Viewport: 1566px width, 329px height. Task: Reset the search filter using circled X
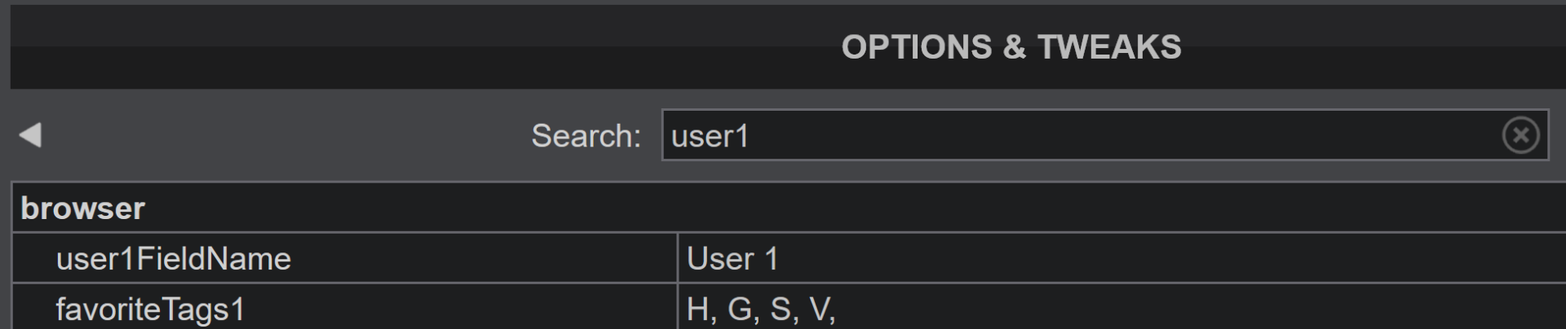pos(1520,135)
